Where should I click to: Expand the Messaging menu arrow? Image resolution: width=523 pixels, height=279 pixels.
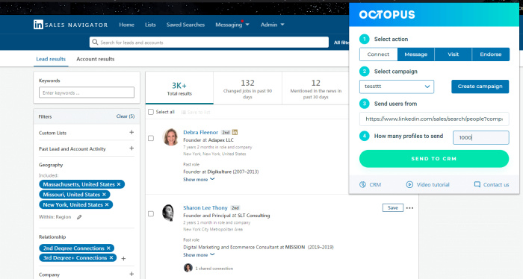[247, 25]
